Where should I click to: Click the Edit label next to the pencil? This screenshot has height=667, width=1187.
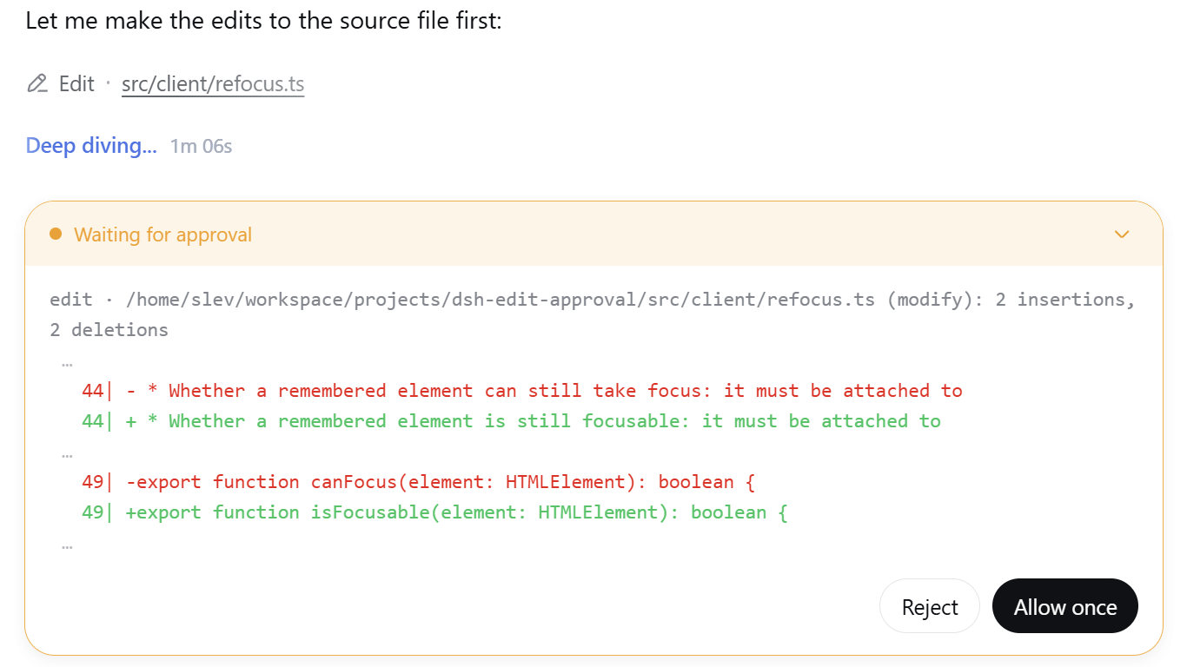coord(76,84)
